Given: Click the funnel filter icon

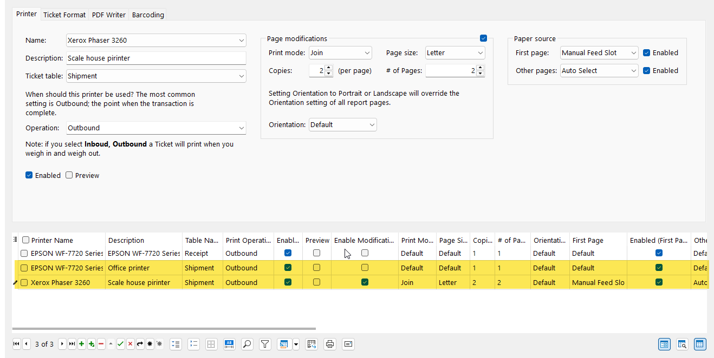Looking at the screenshot, I should (x=265, y=344).
